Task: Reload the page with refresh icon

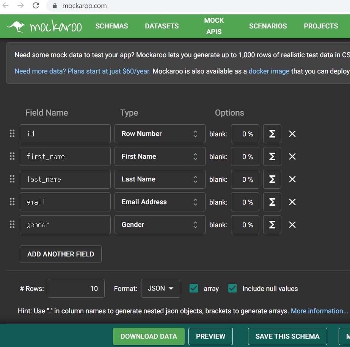Action: tap(36, 5)
